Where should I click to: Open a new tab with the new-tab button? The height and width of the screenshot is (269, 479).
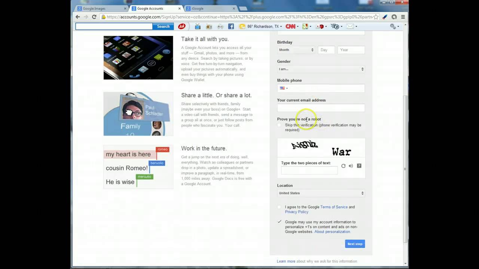[x=243, y=8]
